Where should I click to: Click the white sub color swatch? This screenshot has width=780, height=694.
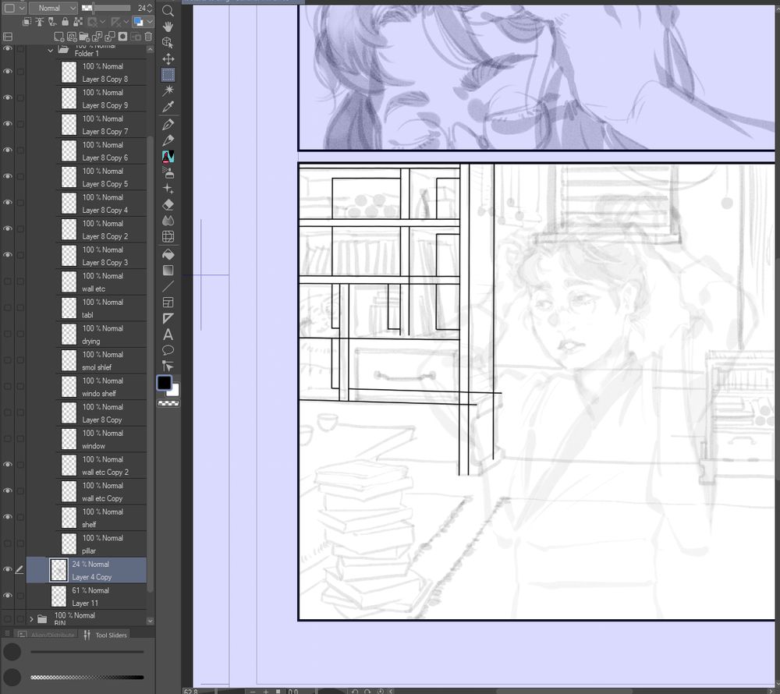[175, 391]
